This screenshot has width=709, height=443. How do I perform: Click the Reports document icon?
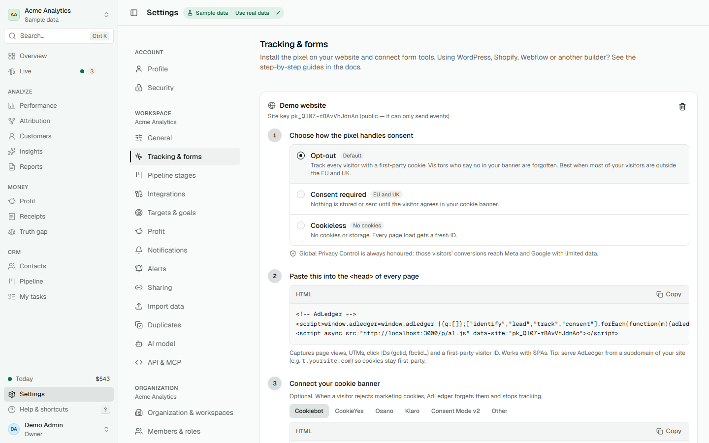pos(12,167)
